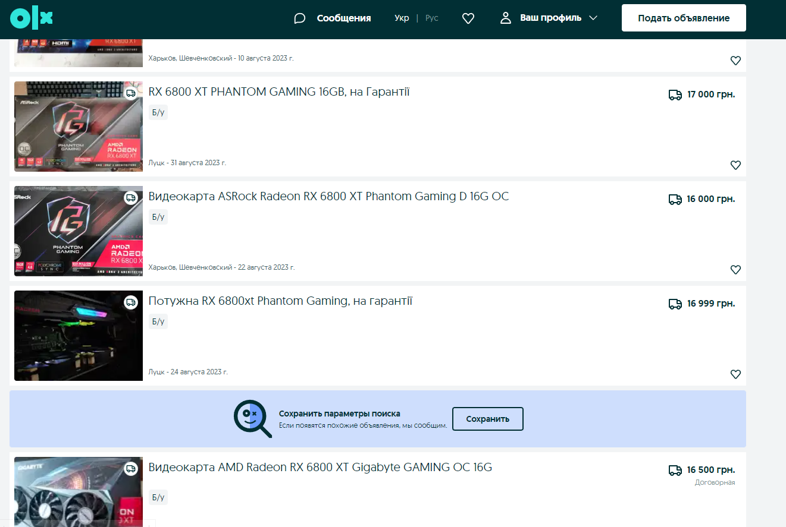Open listing Видеокарта ASRock Radeon RX 6800 XT

click(329, 197)
